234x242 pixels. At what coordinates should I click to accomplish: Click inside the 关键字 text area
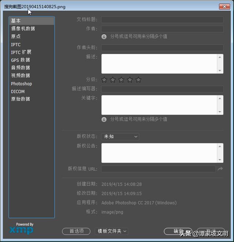coord(159,105)
